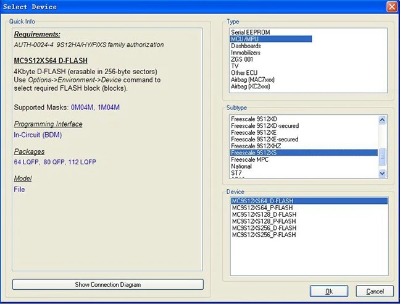400x304 pixels.
Task: Click Subtype list scroll down arrow
Action: click(382, 174)
